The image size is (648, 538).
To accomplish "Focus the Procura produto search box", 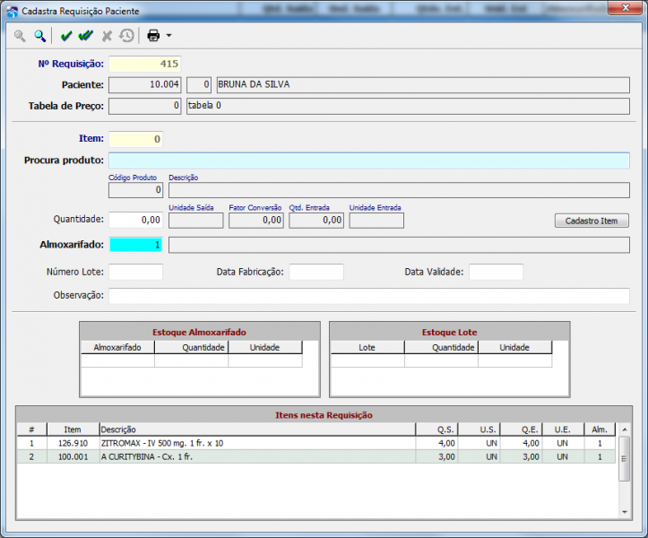I will [x=369, y=161].
